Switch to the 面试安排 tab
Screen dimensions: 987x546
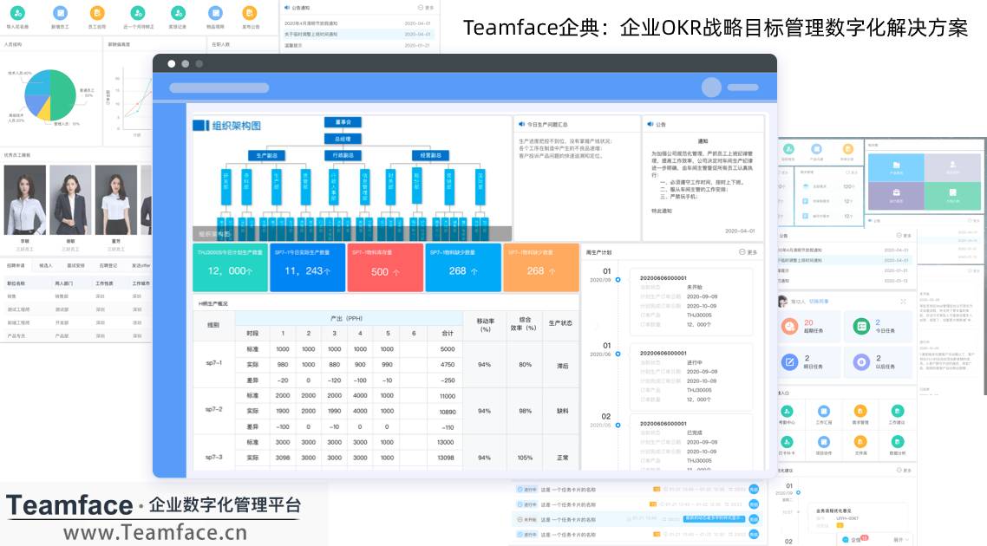75,265
